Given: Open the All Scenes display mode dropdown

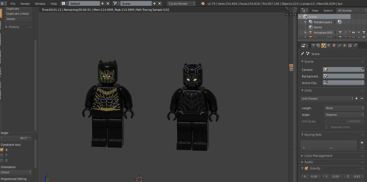Looking at the screenshot, I should [x=351, y=10].
